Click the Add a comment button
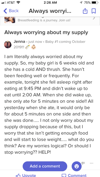 click(45, 166)
